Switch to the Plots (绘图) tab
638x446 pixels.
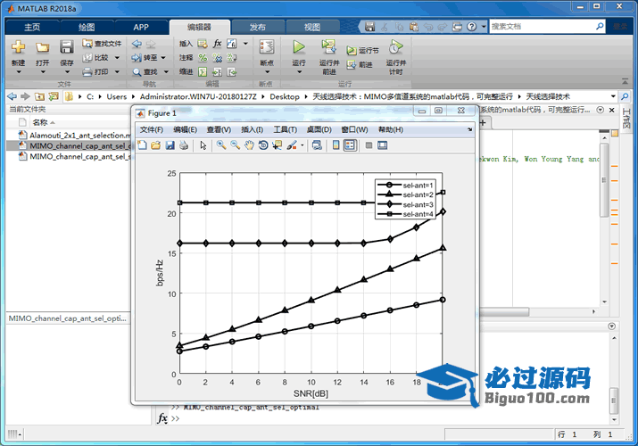pos(87,27)
